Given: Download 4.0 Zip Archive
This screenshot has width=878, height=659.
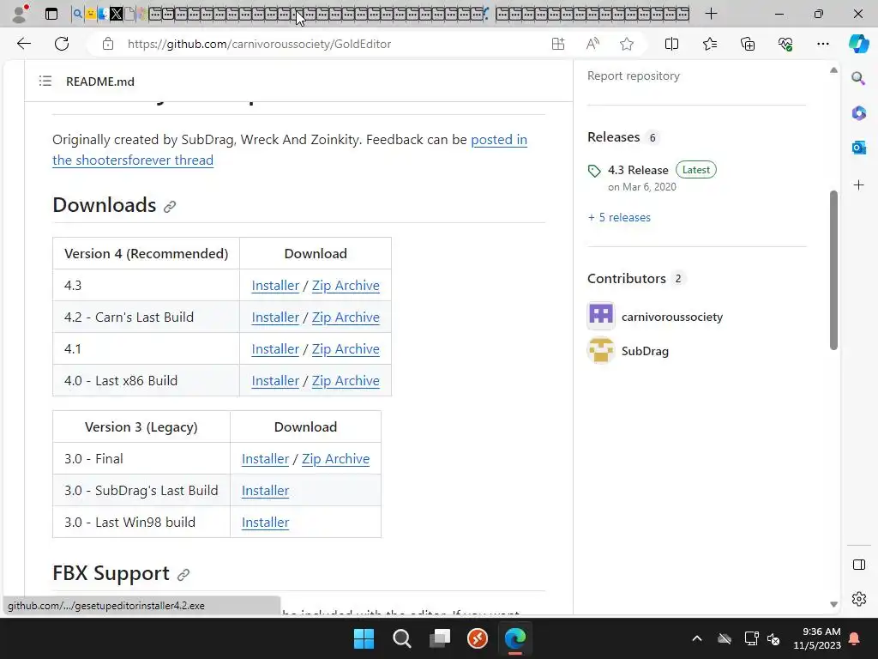Looking at the screenshot, I should pyautogui.click(x=346, y=380).
